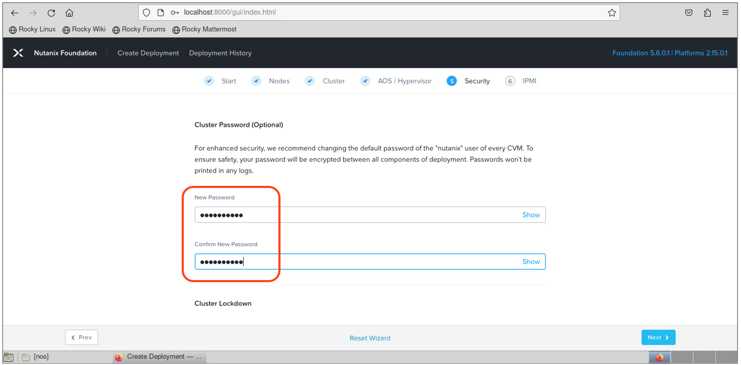The width and height of the screenshot is (741, 365).
Task: Go to the Cluster wizard step
Action: tap(333, 81)
